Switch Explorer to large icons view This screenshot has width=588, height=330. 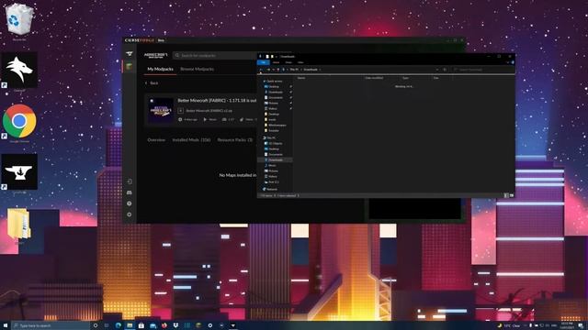pos(512,195)
